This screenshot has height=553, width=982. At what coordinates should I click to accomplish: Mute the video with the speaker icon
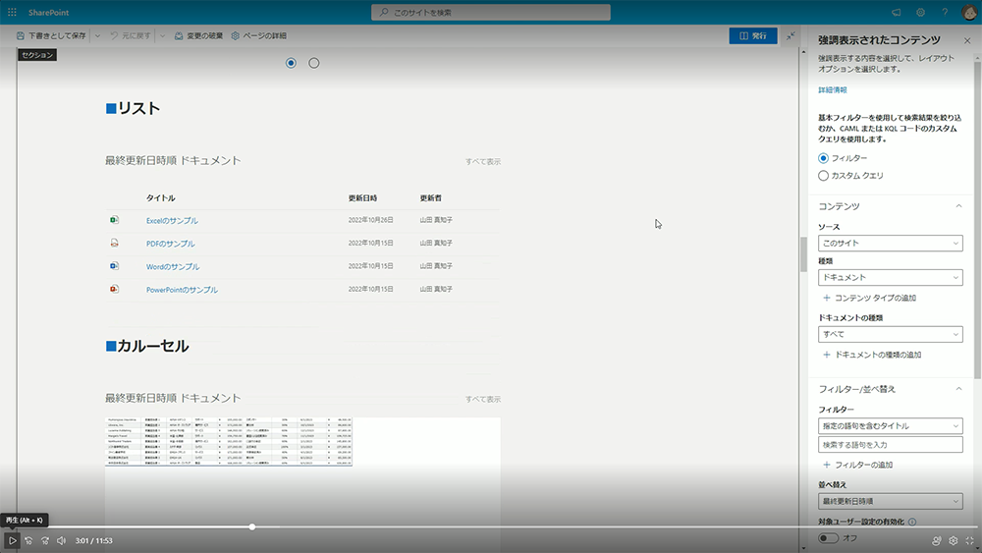(x=61, y=540)
